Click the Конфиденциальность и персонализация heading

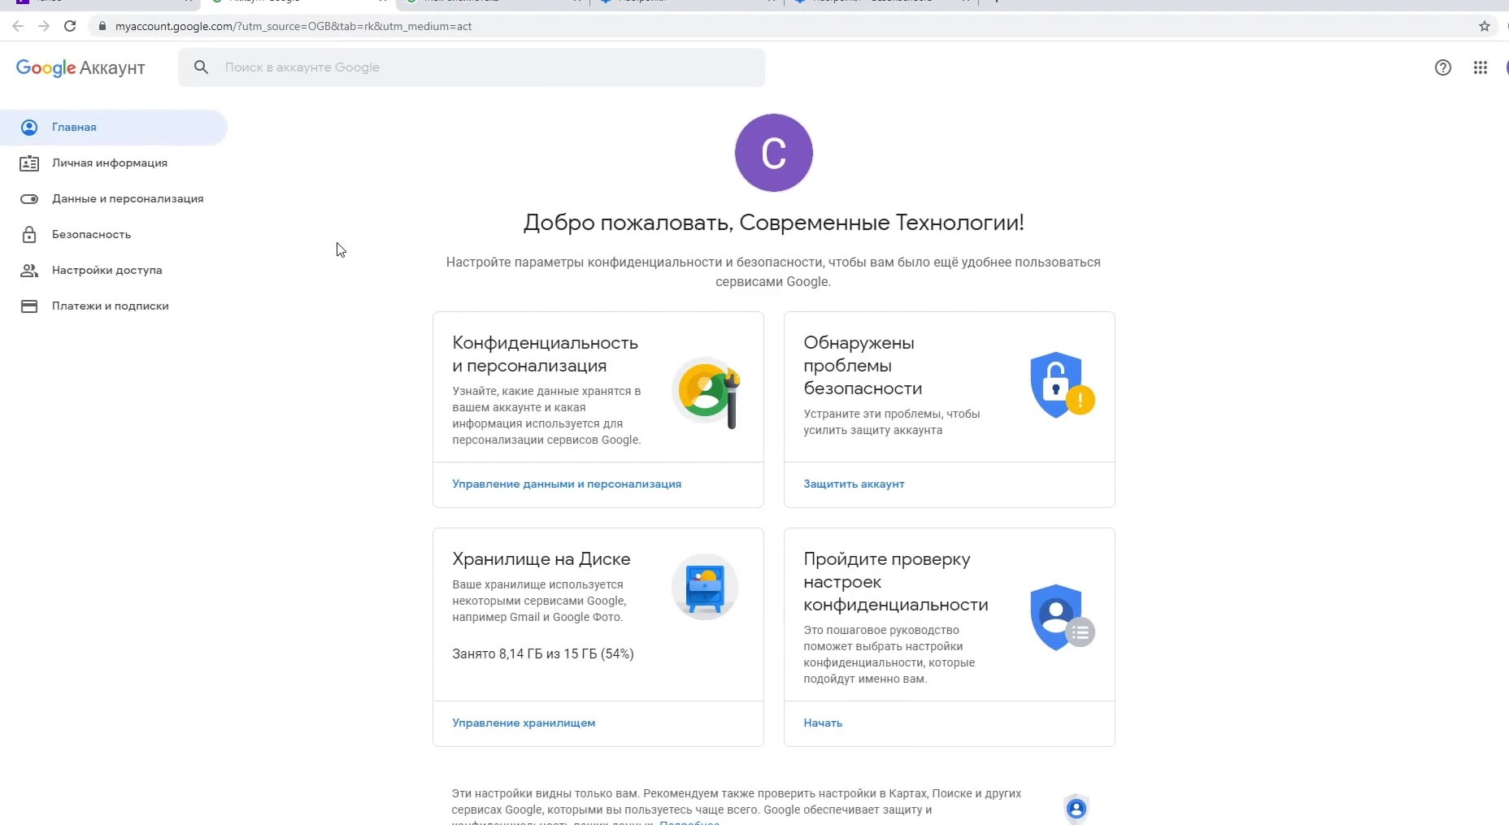pos(546,354)
